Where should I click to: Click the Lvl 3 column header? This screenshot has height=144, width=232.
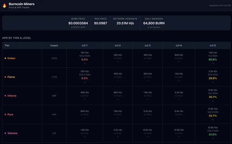click(148, 46)
